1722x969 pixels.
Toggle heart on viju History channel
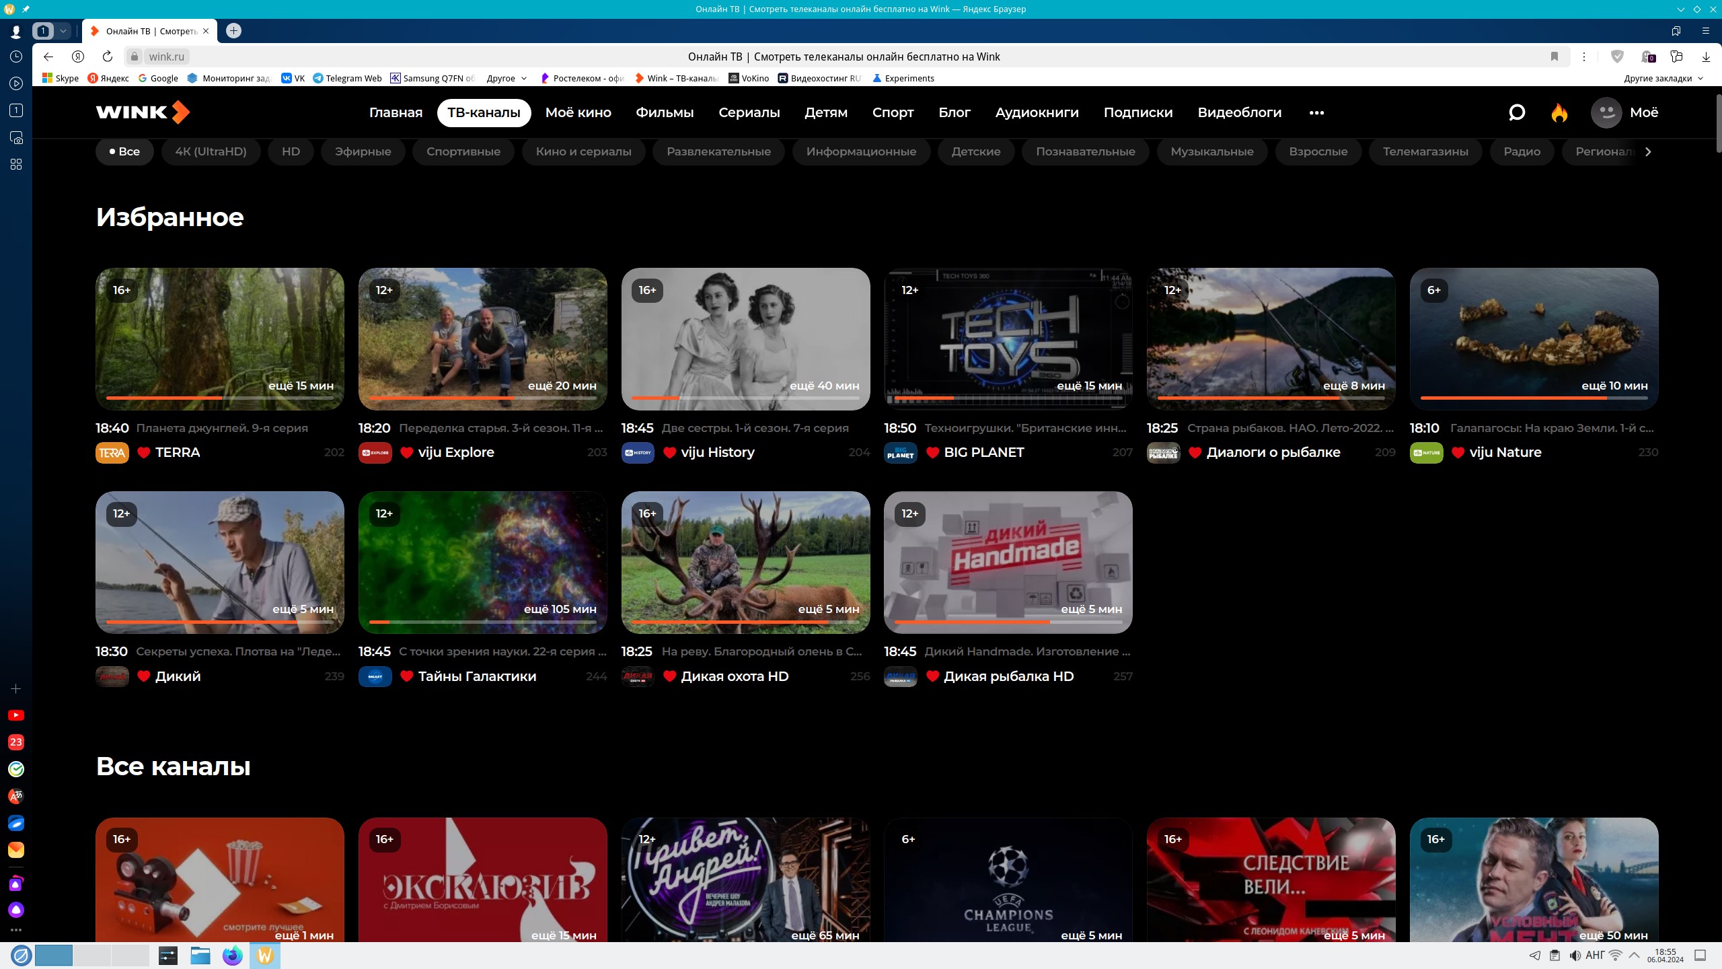click(669, 453)
